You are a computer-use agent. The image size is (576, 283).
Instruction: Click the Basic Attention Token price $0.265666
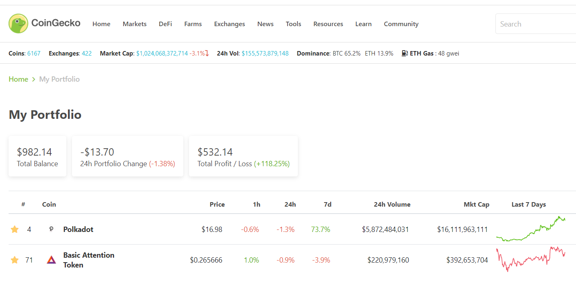pos(206,260)
